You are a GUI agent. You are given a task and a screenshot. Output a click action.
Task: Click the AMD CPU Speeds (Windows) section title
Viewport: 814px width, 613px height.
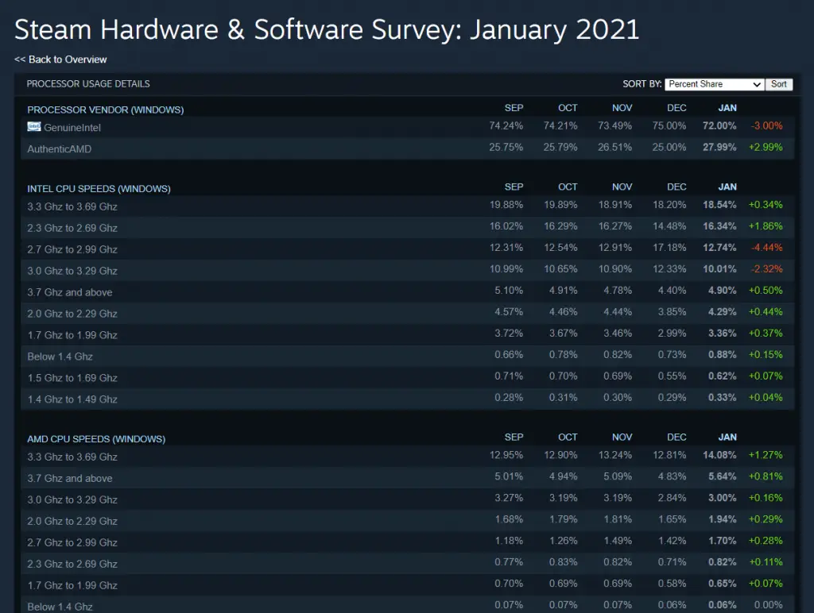click(x=96, y=439)
